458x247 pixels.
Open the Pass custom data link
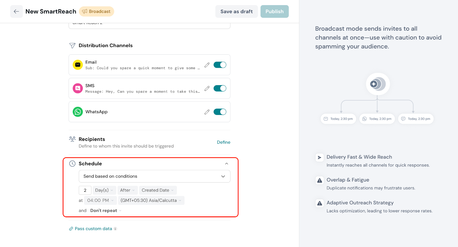(93, 229)
